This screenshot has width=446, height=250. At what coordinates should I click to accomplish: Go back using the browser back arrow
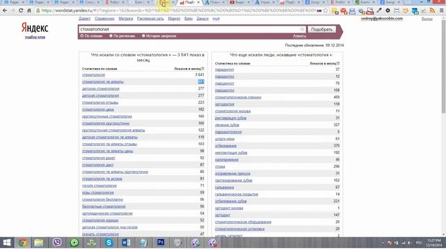coord(5,10)
